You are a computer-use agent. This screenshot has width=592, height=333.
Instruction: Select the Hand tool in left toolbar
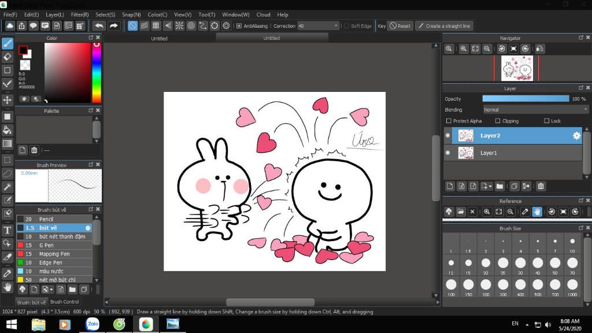[7, 287]
